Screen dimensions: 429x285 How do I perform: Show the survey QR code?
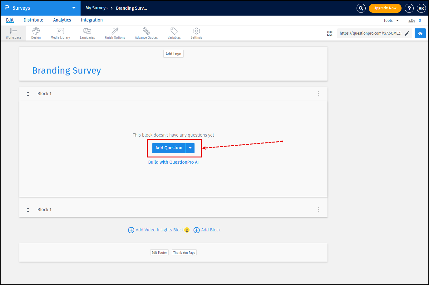[330, 33]
